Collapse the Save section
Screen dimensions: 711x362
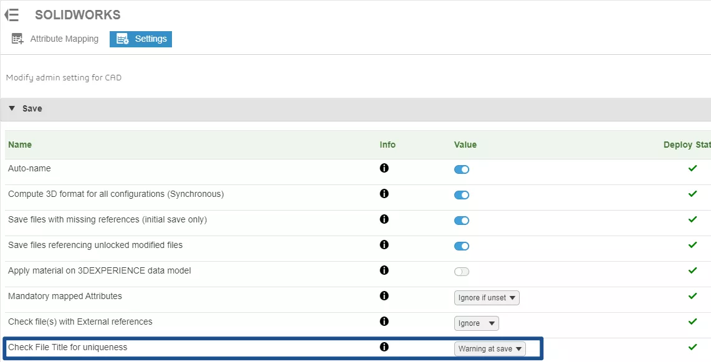12,108
